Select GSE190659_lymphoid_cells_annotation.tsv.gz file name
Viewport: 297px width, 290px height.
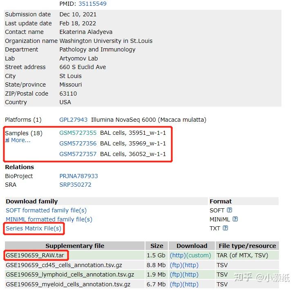(70, 274)
